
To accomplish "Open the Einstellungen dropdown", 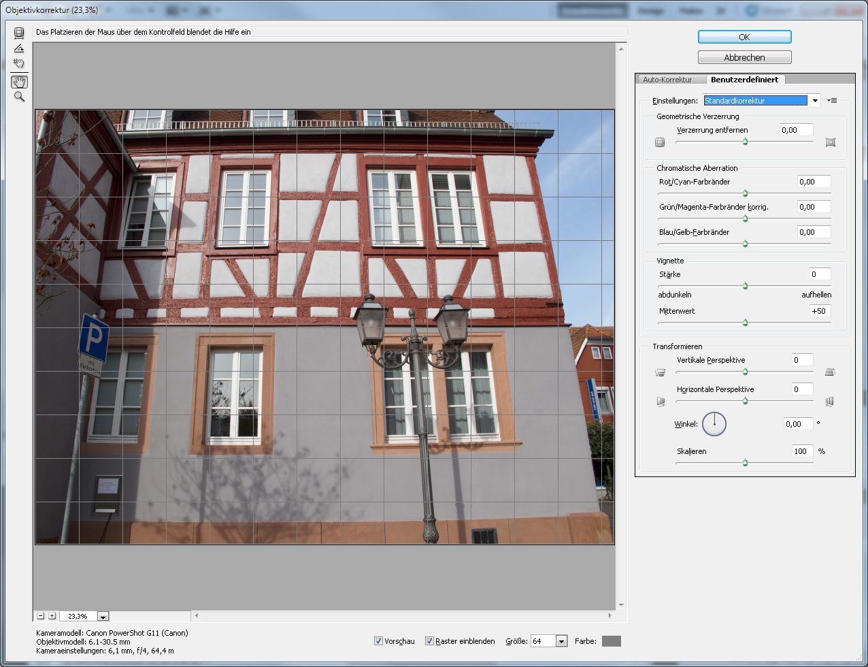I will [x=814, y=101].
